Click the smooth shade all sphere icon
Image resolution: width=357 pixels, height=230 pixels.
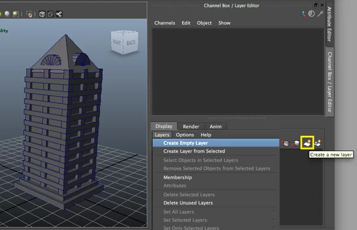7,14
